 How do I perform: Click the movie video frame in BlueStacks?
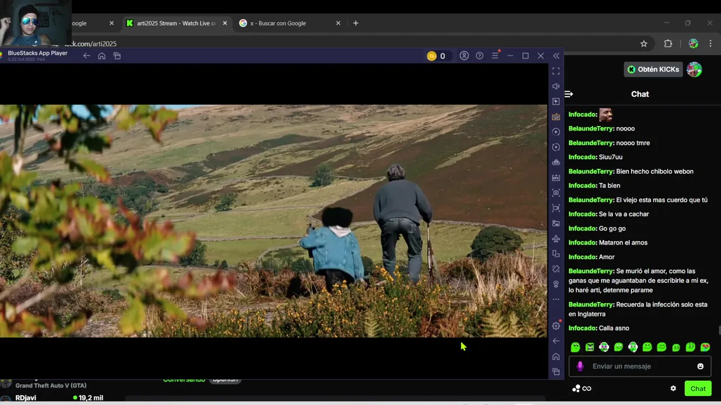[x=273, y=221]
